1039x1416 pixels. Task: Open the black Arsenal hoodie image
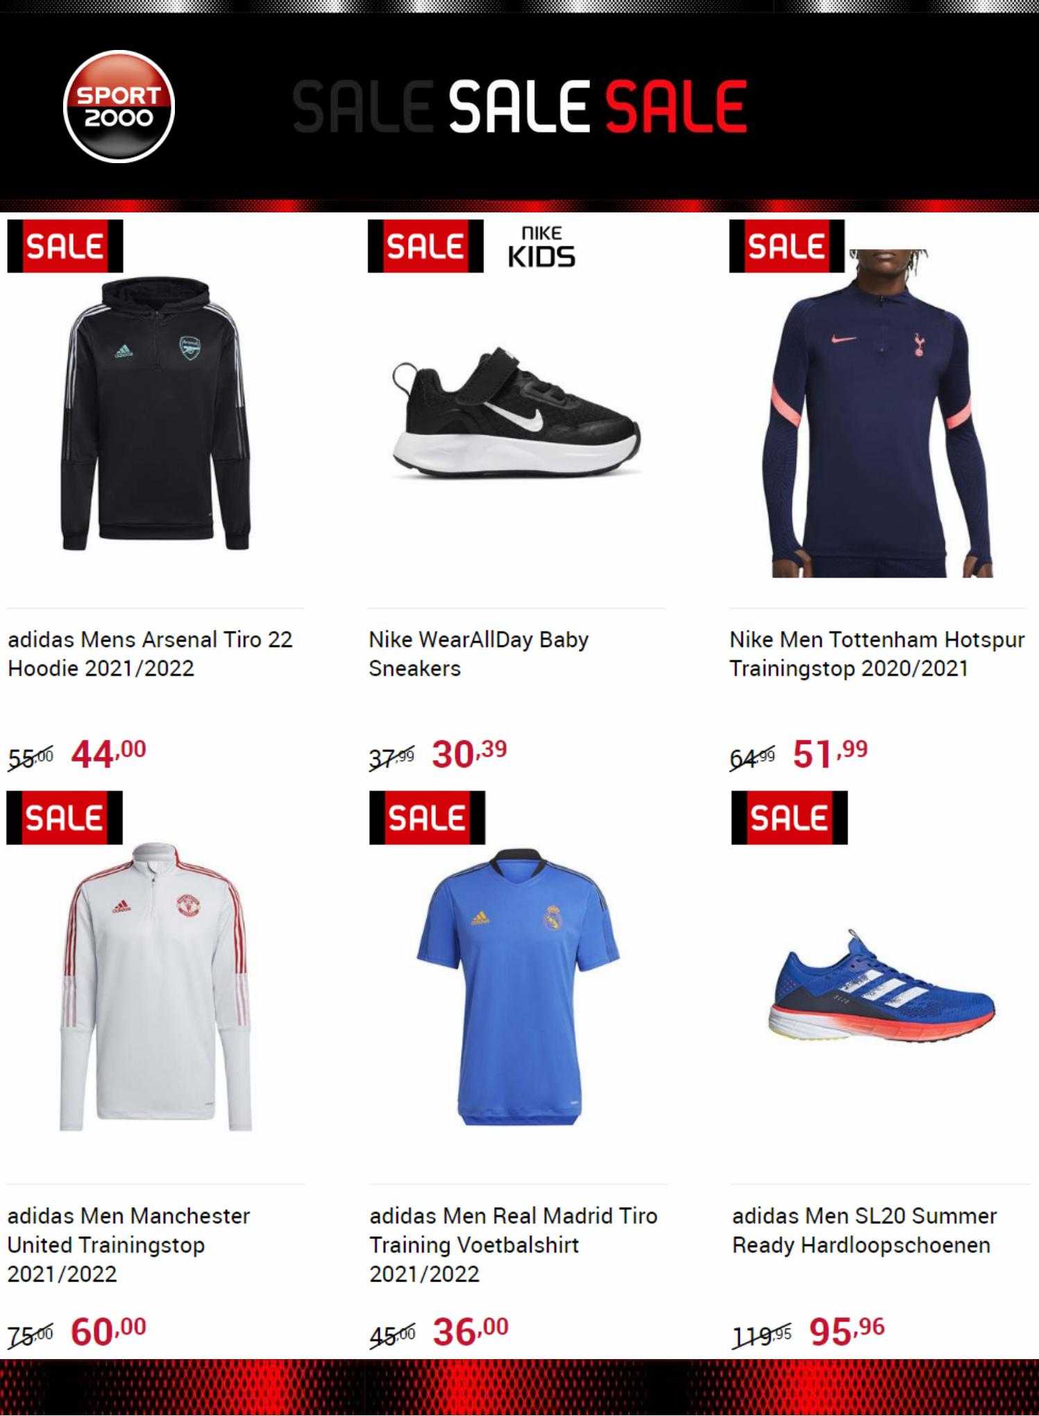coord(155,415)
